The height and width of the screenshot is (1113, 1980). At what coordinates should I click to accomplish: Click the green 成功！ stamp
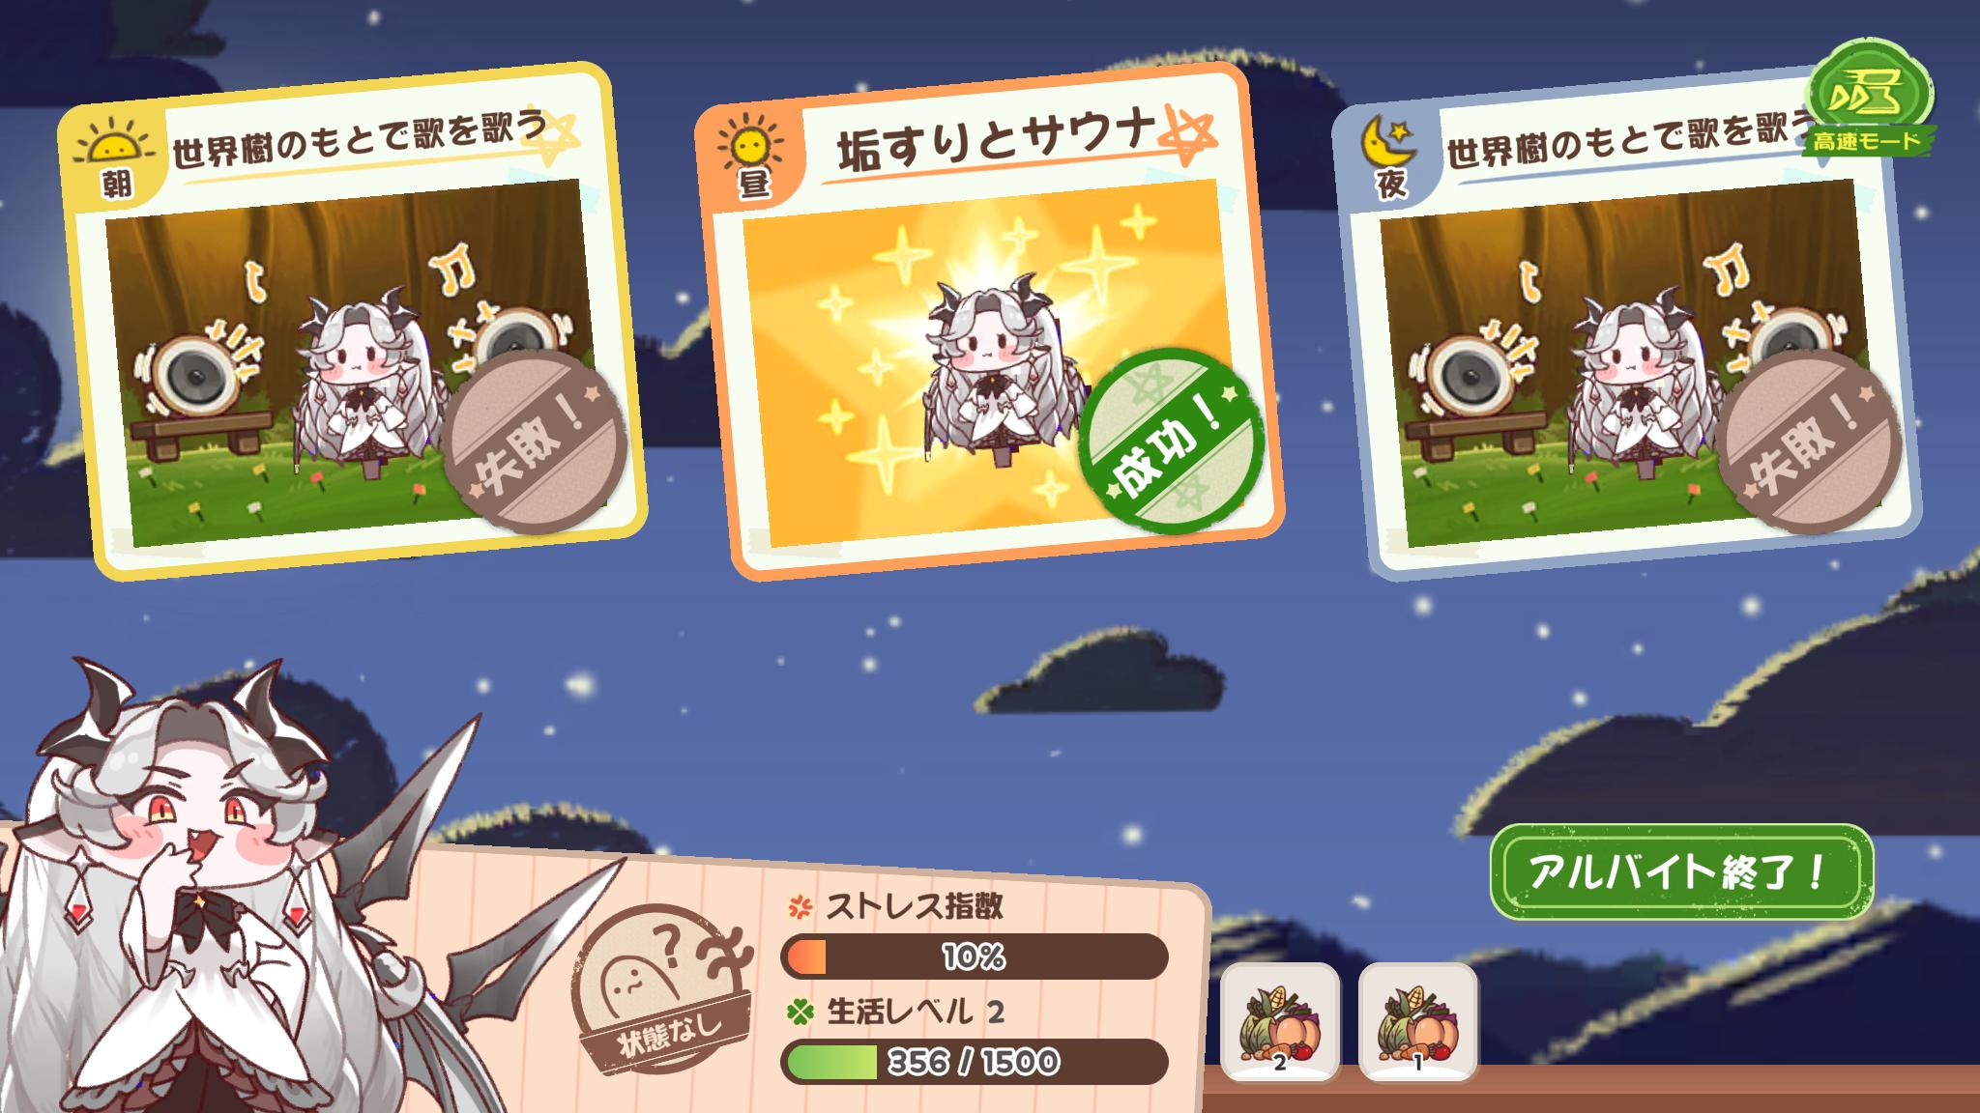[x=1170, y=440]
